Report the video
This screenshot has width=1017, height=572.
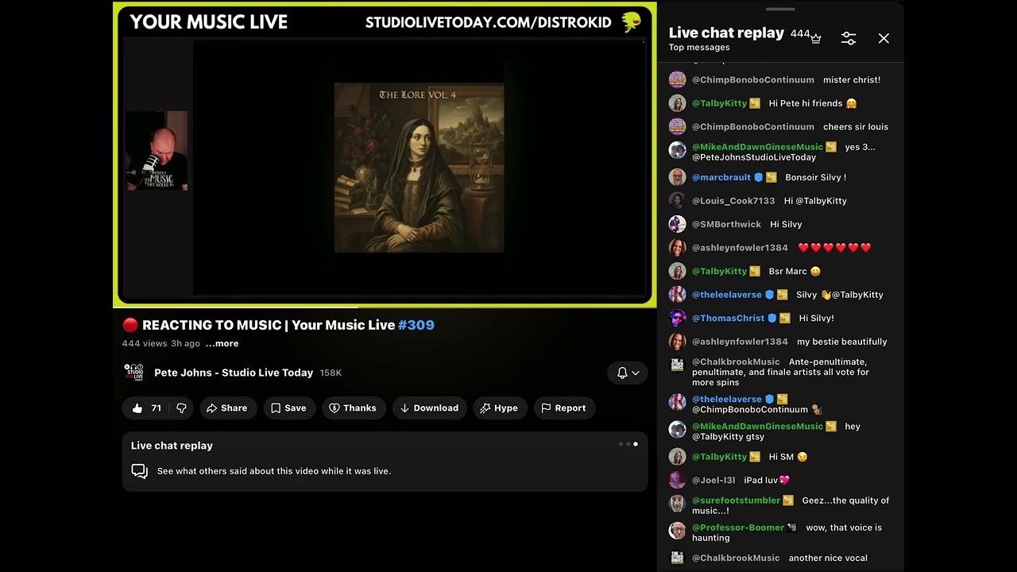[x=564, y=408]
